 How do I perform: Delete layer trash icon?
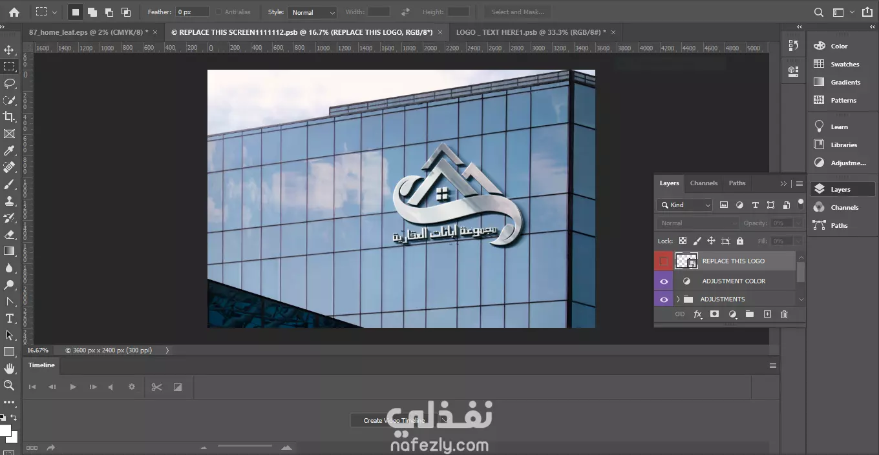pyautogui.click(x=784, y=314)
